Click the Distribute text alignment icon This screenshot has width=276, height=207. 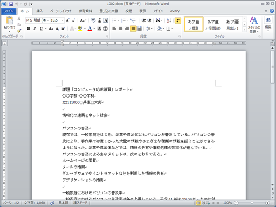140,29
